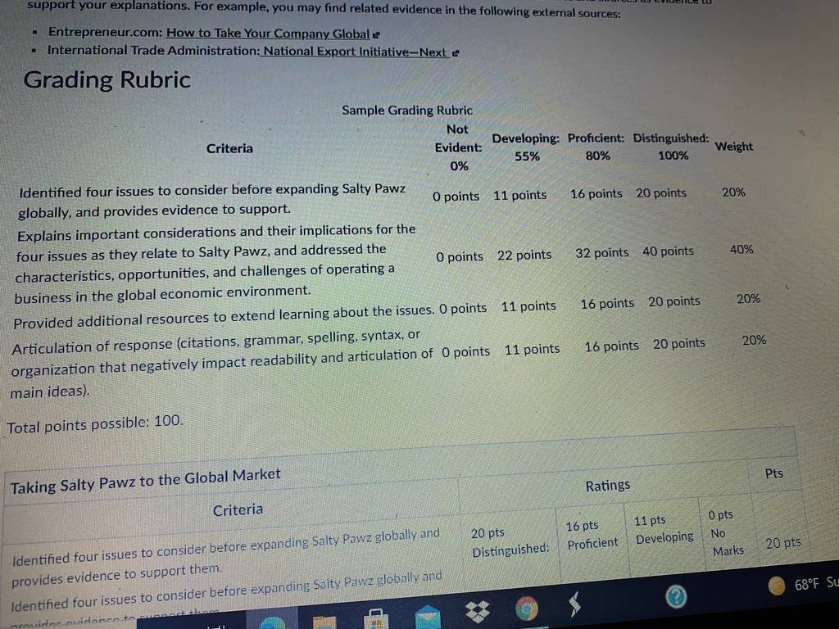Click the Not Evident: 0% column header

458,147
